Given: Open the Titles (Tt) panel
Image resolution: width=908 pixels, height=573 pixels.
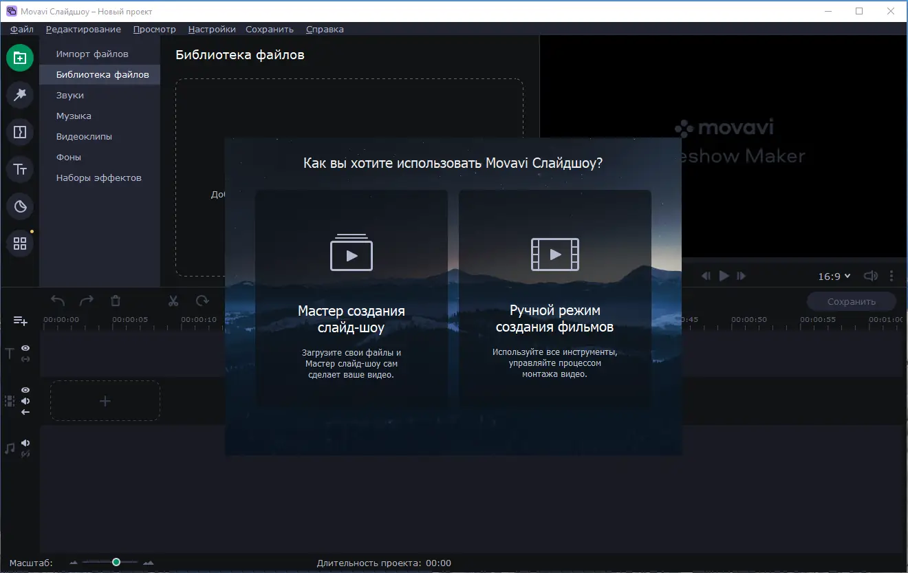Looking at the screenshot, I should (20, 169).
